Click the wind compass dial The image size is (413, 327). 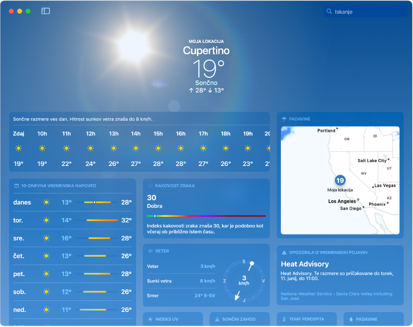tap(244, 281)
